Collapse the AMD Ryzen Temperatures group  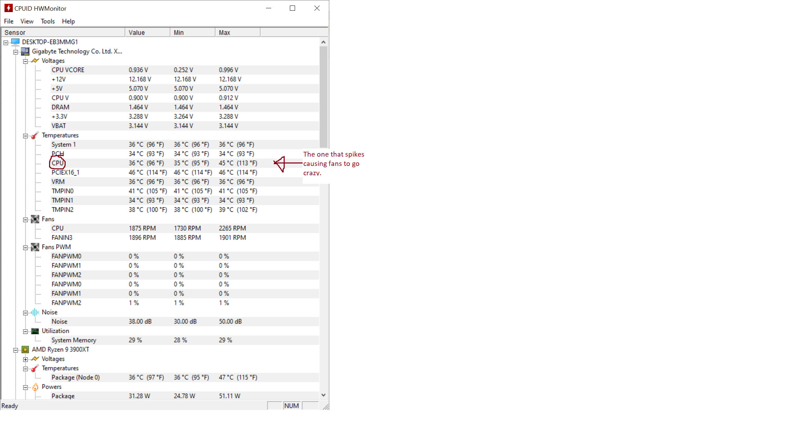[26, 369]
